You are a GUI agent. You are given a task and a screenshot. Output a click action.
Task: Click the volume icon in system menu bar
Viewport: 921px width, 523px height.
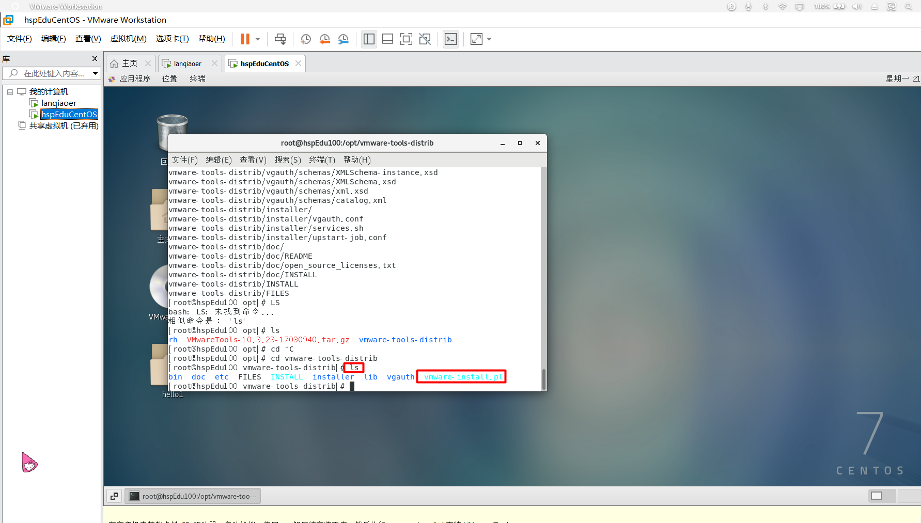(x=856, y=6)
